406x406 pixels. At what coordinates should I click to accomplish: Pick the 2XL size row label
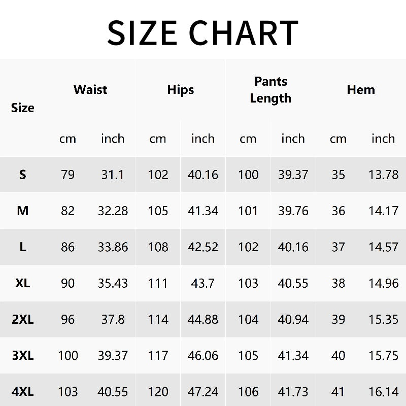23,319
